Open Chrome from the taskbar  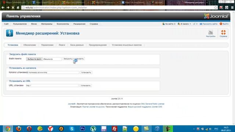pyautogui.click(x=8, y=129)
